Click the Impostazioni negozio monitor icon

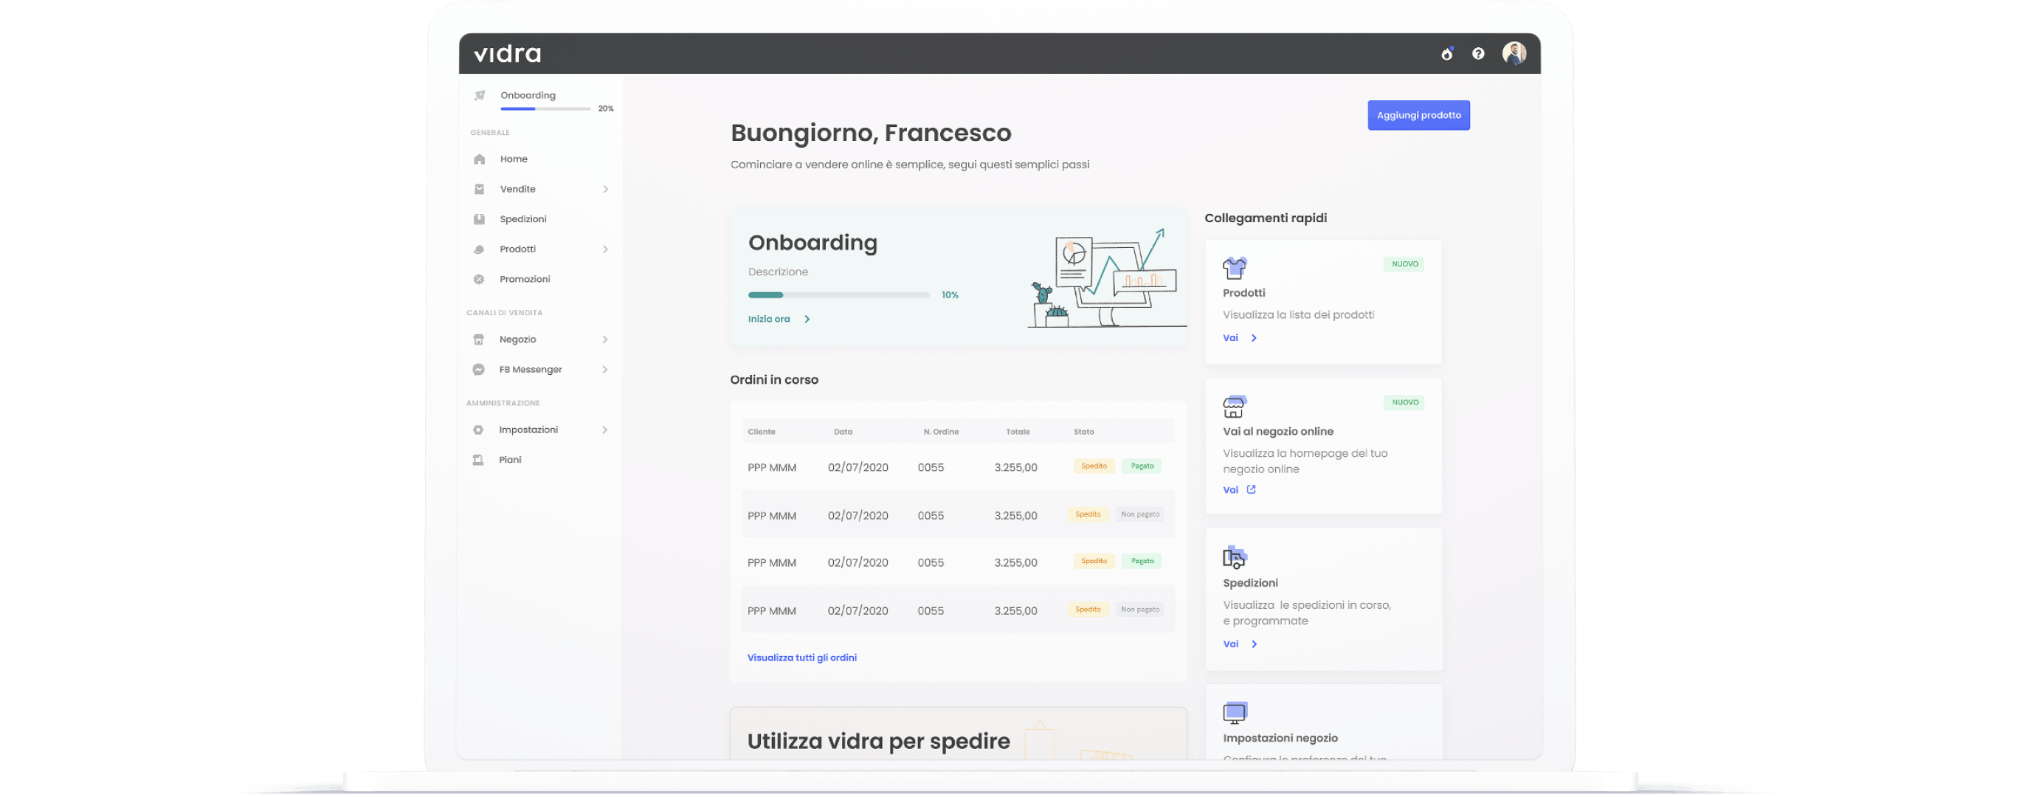click(1234, 711)
